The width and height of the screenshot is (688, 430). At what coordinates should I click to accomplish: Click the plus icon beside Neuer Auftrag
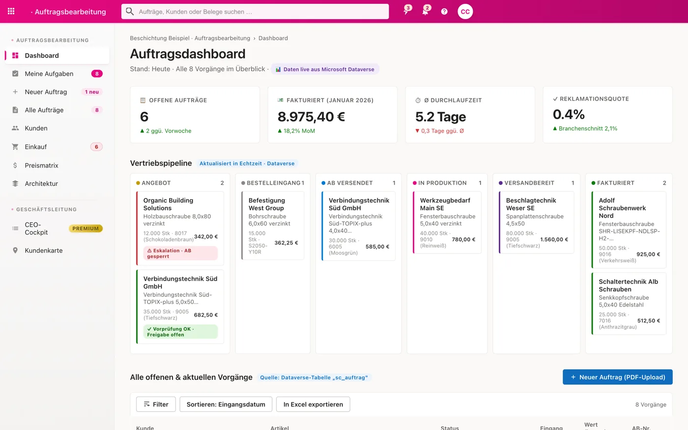pos(15,92)
